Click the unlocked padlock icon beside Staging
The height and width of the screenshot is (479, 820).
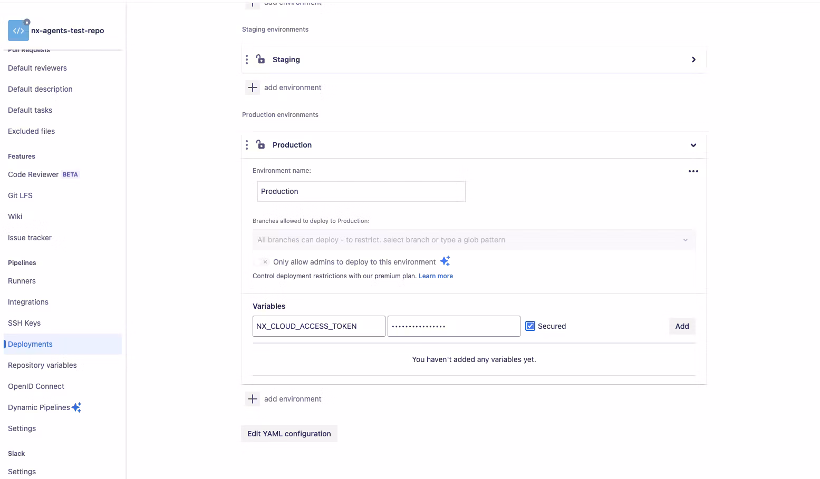tap(261, 59)
